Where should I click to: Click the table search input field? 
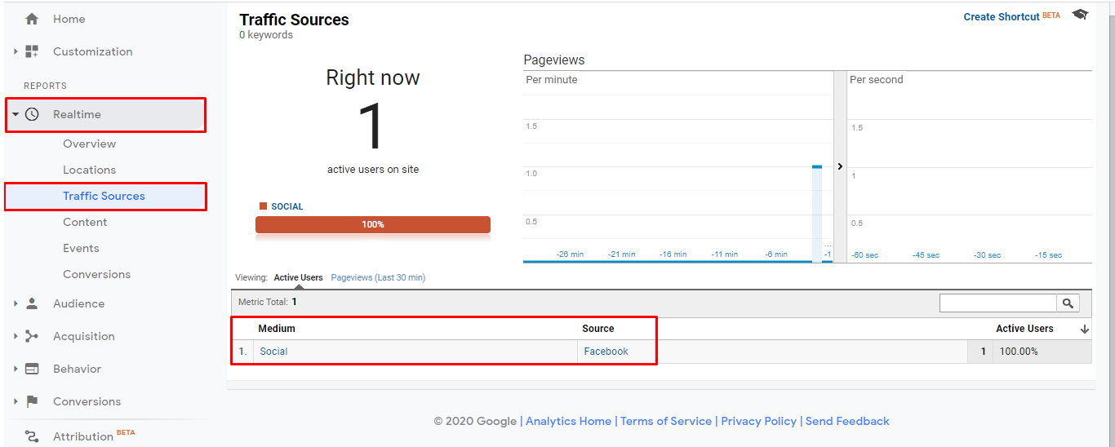(997, 303)
